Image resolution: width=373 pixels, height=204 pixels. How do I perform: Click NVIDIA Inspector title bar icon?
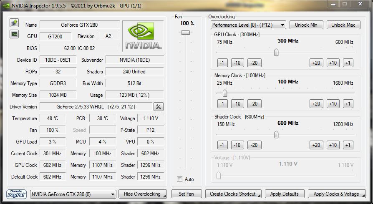(x=6, y=6)
